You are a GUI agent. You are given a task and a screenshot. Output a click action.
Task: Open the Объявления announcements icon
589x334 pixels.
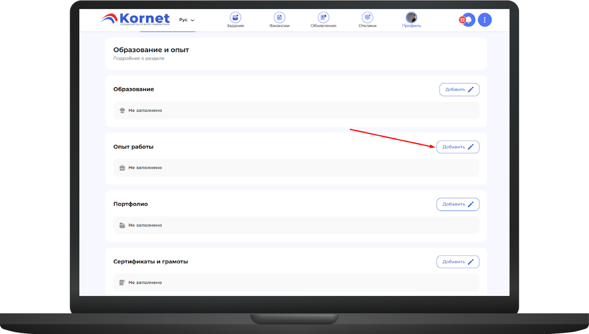[x=323, y=18]
